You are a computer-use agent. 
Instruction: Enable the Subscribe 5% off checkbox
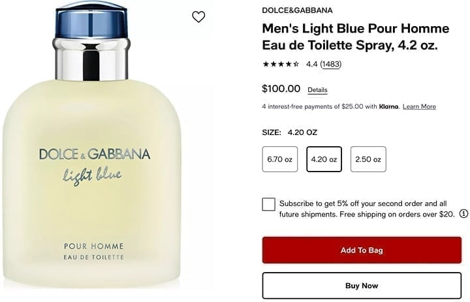point(268,204)
